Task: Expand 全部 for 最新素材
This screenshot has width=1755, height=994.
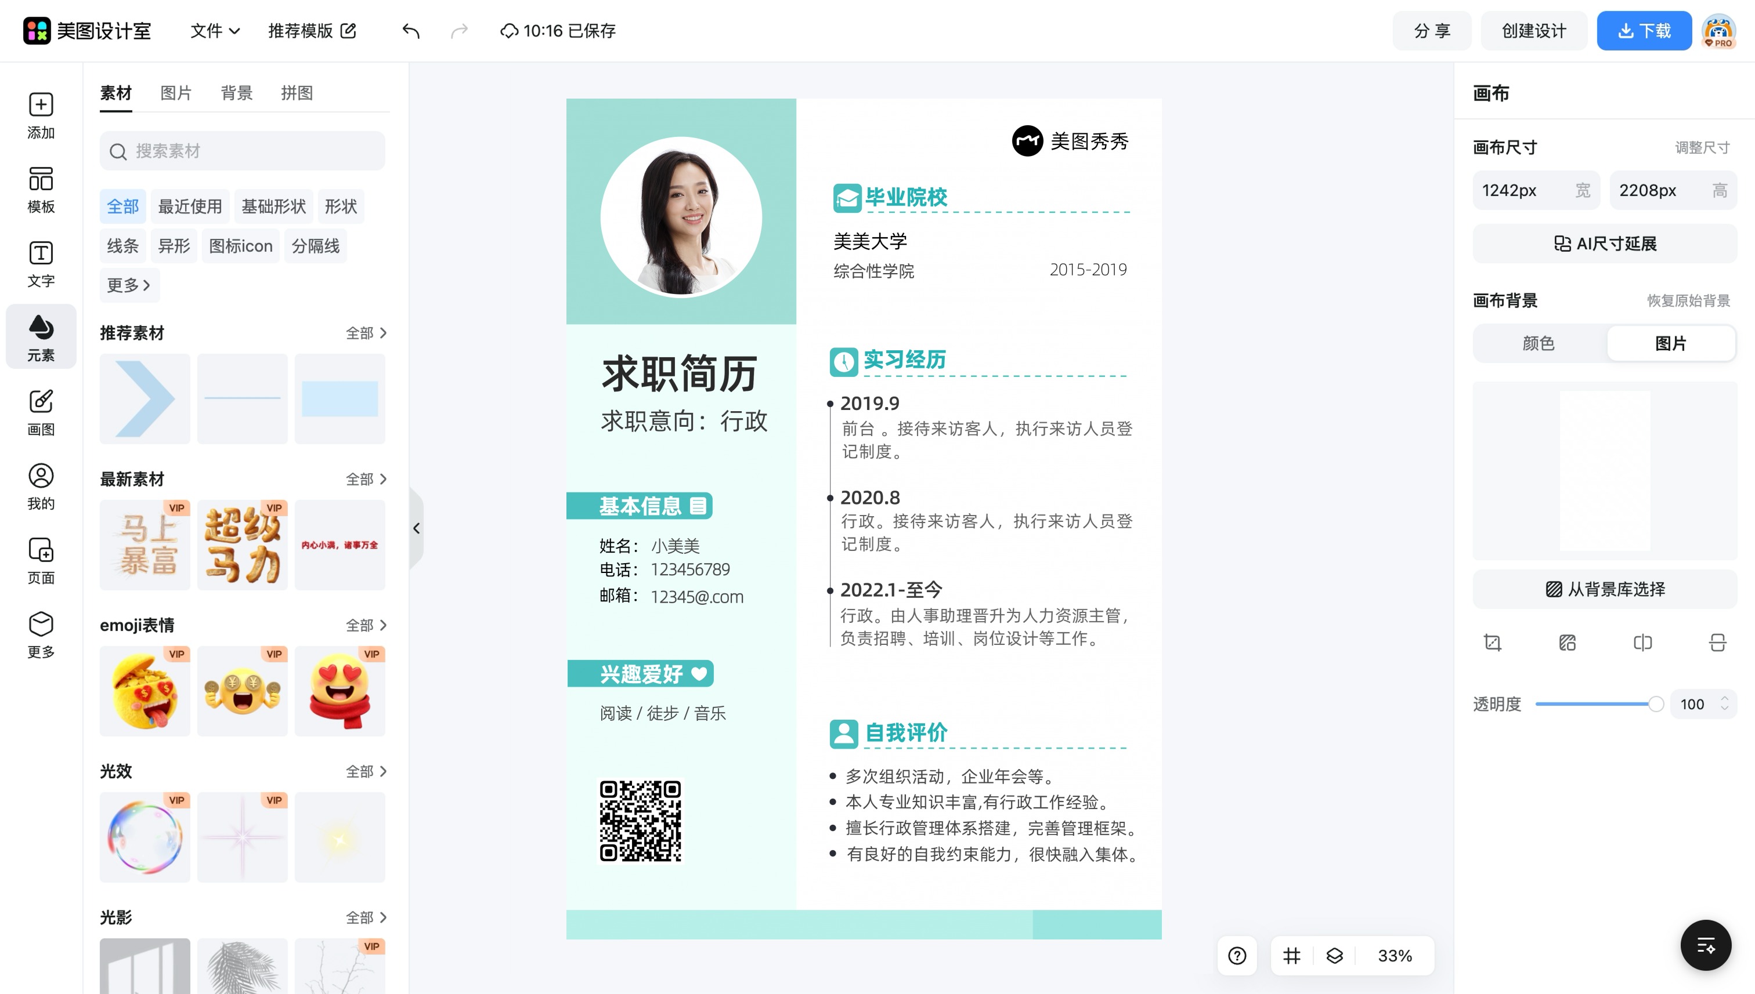Action: [366, 479]
